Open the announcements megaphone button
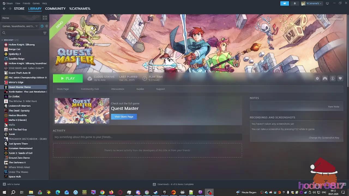 click(285, 3)
